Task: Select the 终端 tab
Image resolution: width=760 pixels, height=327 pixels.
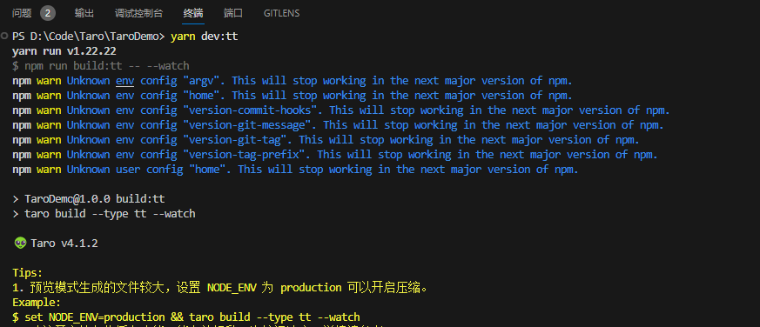Action: [193, 14]
